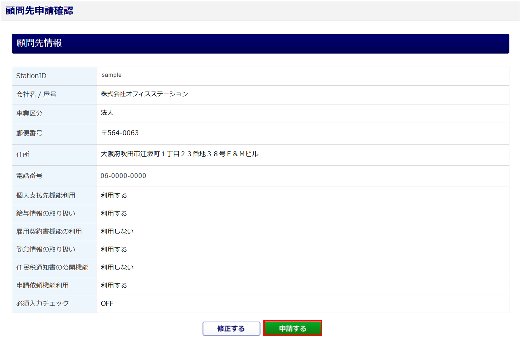
Task: Click the 給与情報の取り扱い row label
Action: tap(46, 213)
